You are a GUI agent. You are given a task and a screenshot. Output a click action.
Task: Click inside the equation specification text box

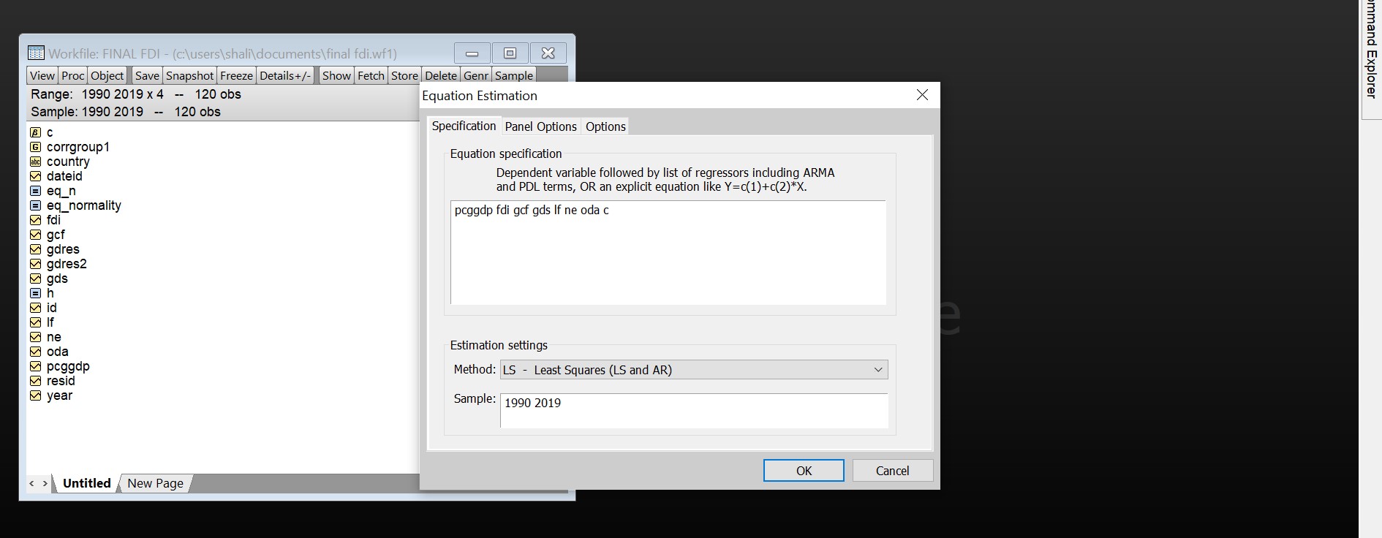point(668,252)
